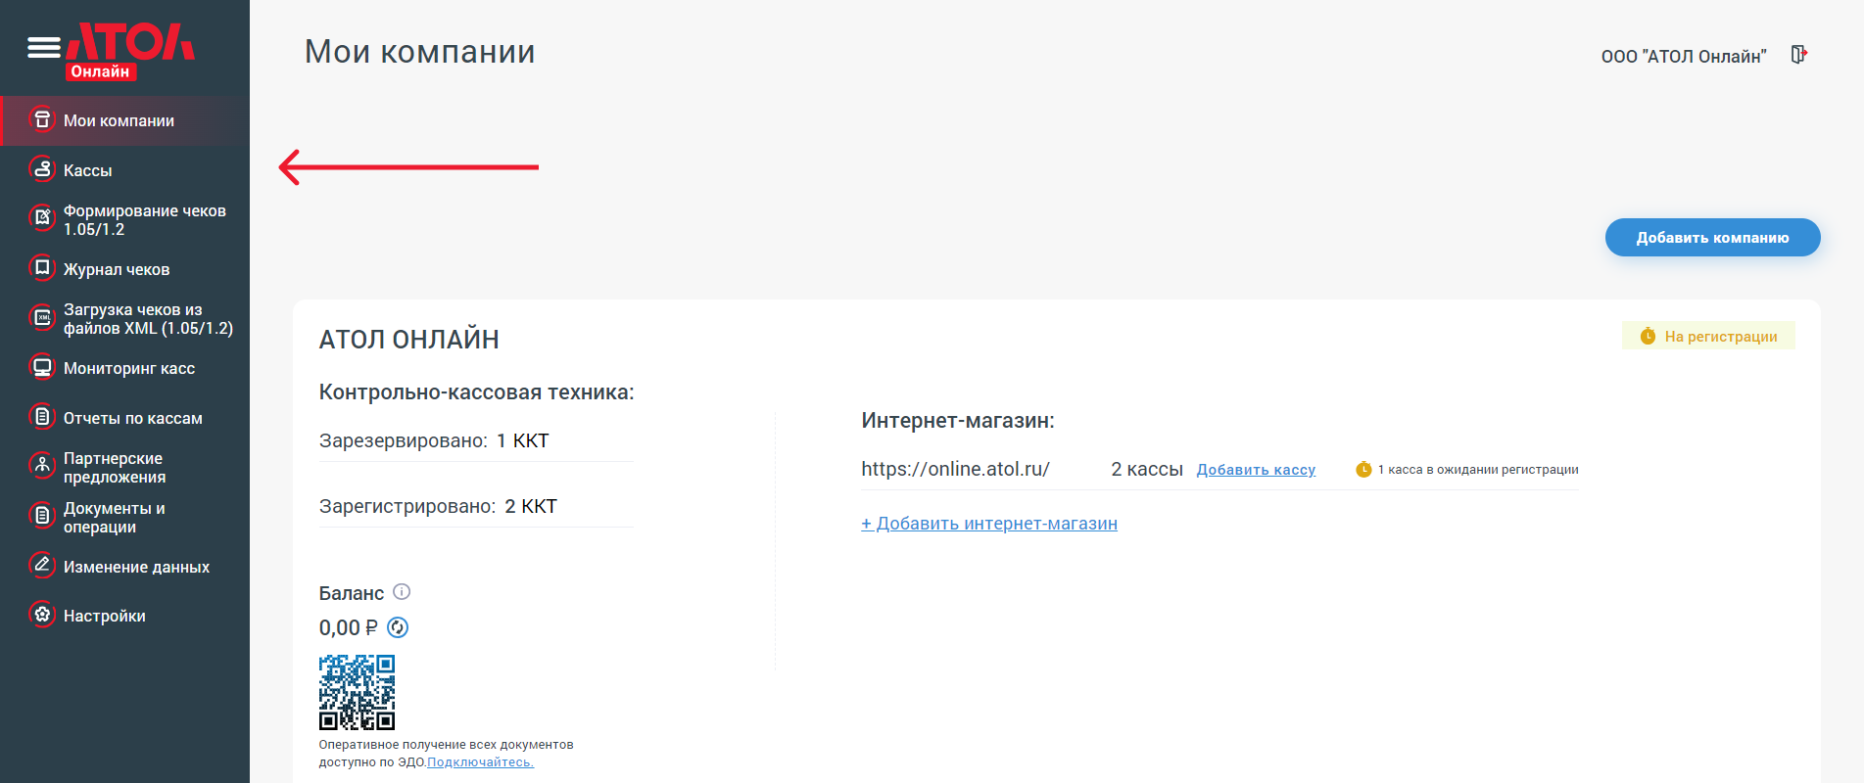Click the ATOL Online logo
The height and width of the screenshot is (783, 1864).
coord(130,51)
